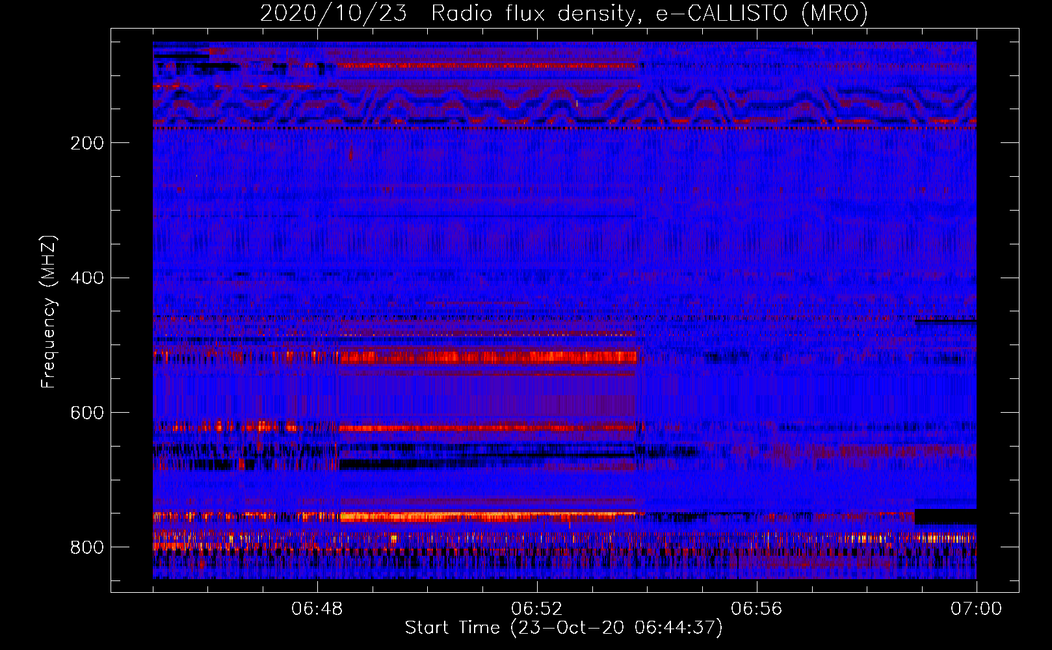Click the 06:48 time tick label
The height and width of the screenshot is (650, 1052).
click(x=317, y=609)
